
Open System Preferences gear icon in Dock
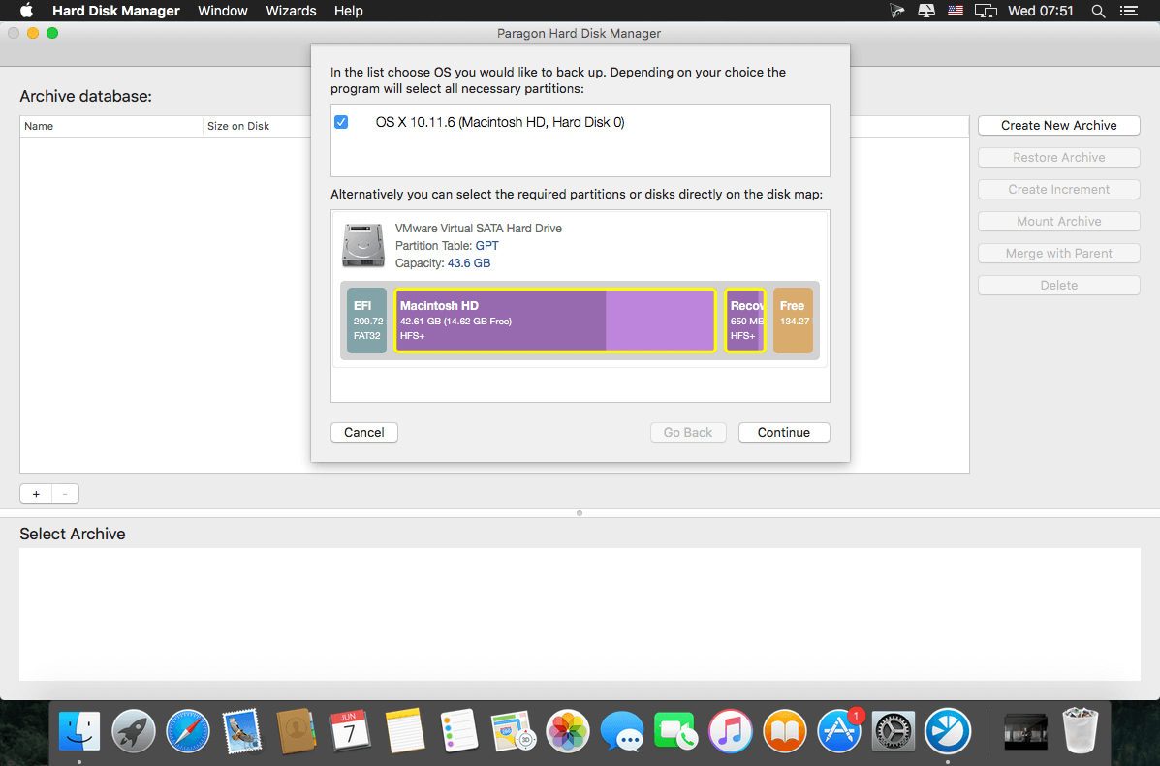point(893,731)
